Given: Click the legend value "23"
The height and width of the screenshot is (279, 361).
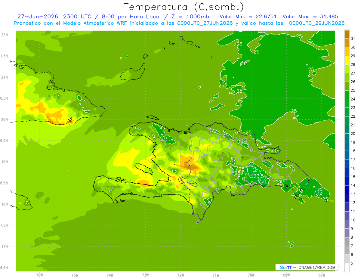Looking at the screenshot, I should tap(353, 108).
